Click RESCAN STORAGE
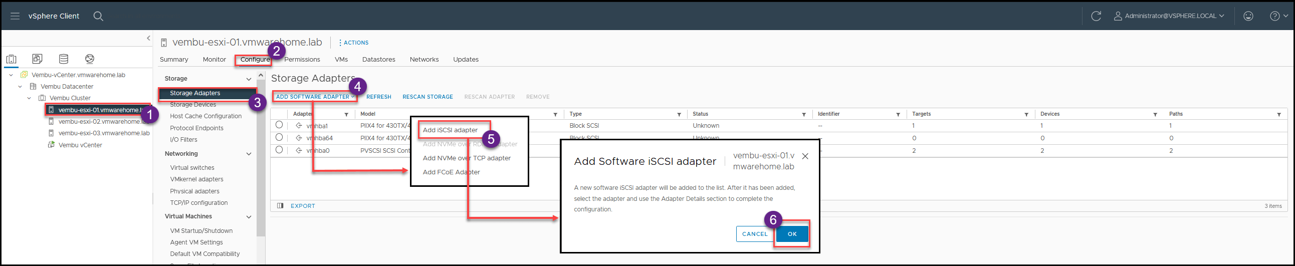The width and height of the screenshot is (1295, 266). (x=428, y=97)
